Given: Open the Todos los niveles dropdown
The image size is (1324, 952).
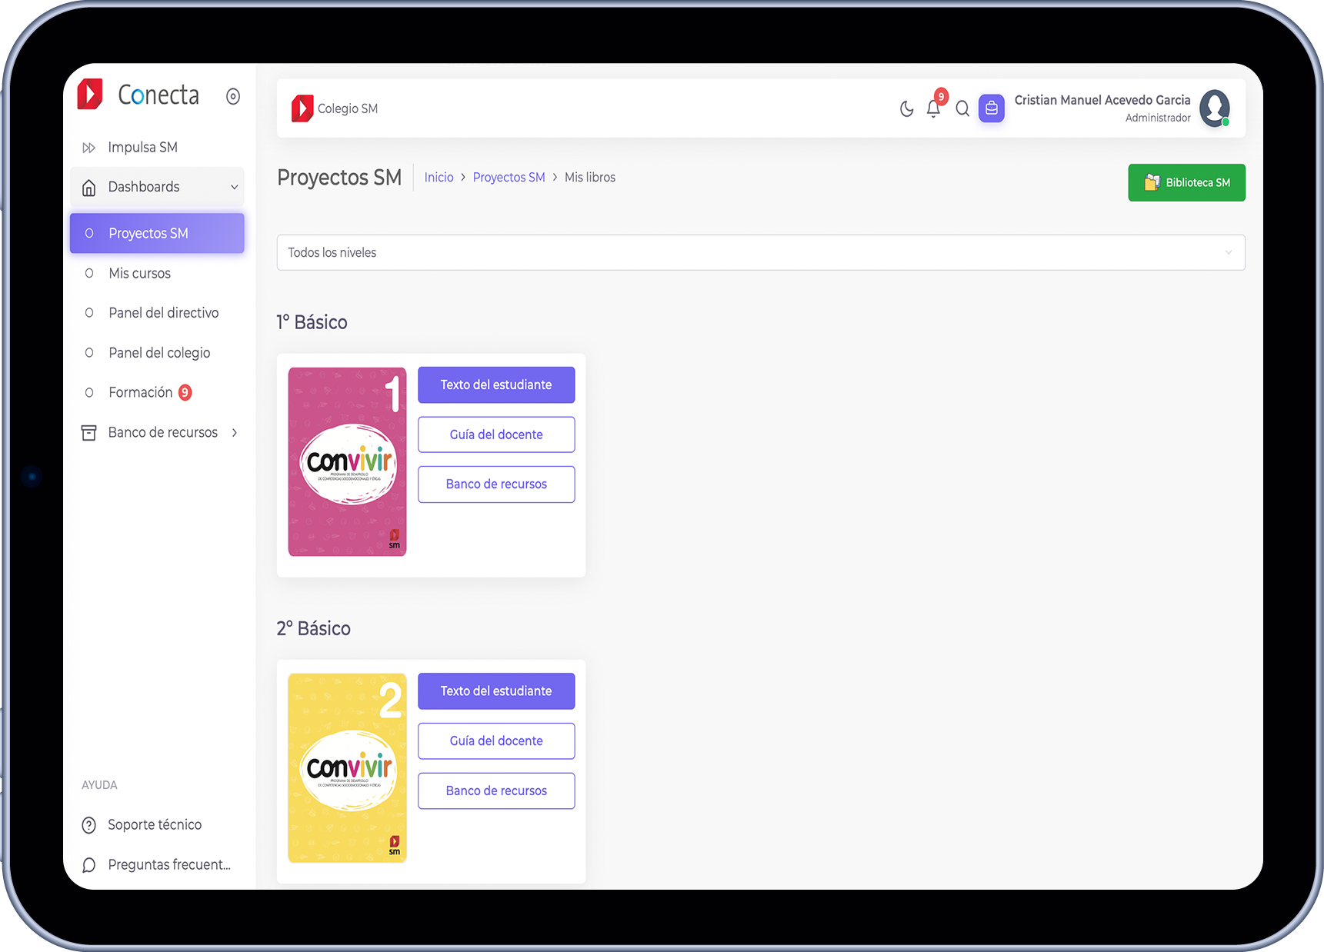Looking at the screenshot, I should pyautogui.click(x=761, y=252).
